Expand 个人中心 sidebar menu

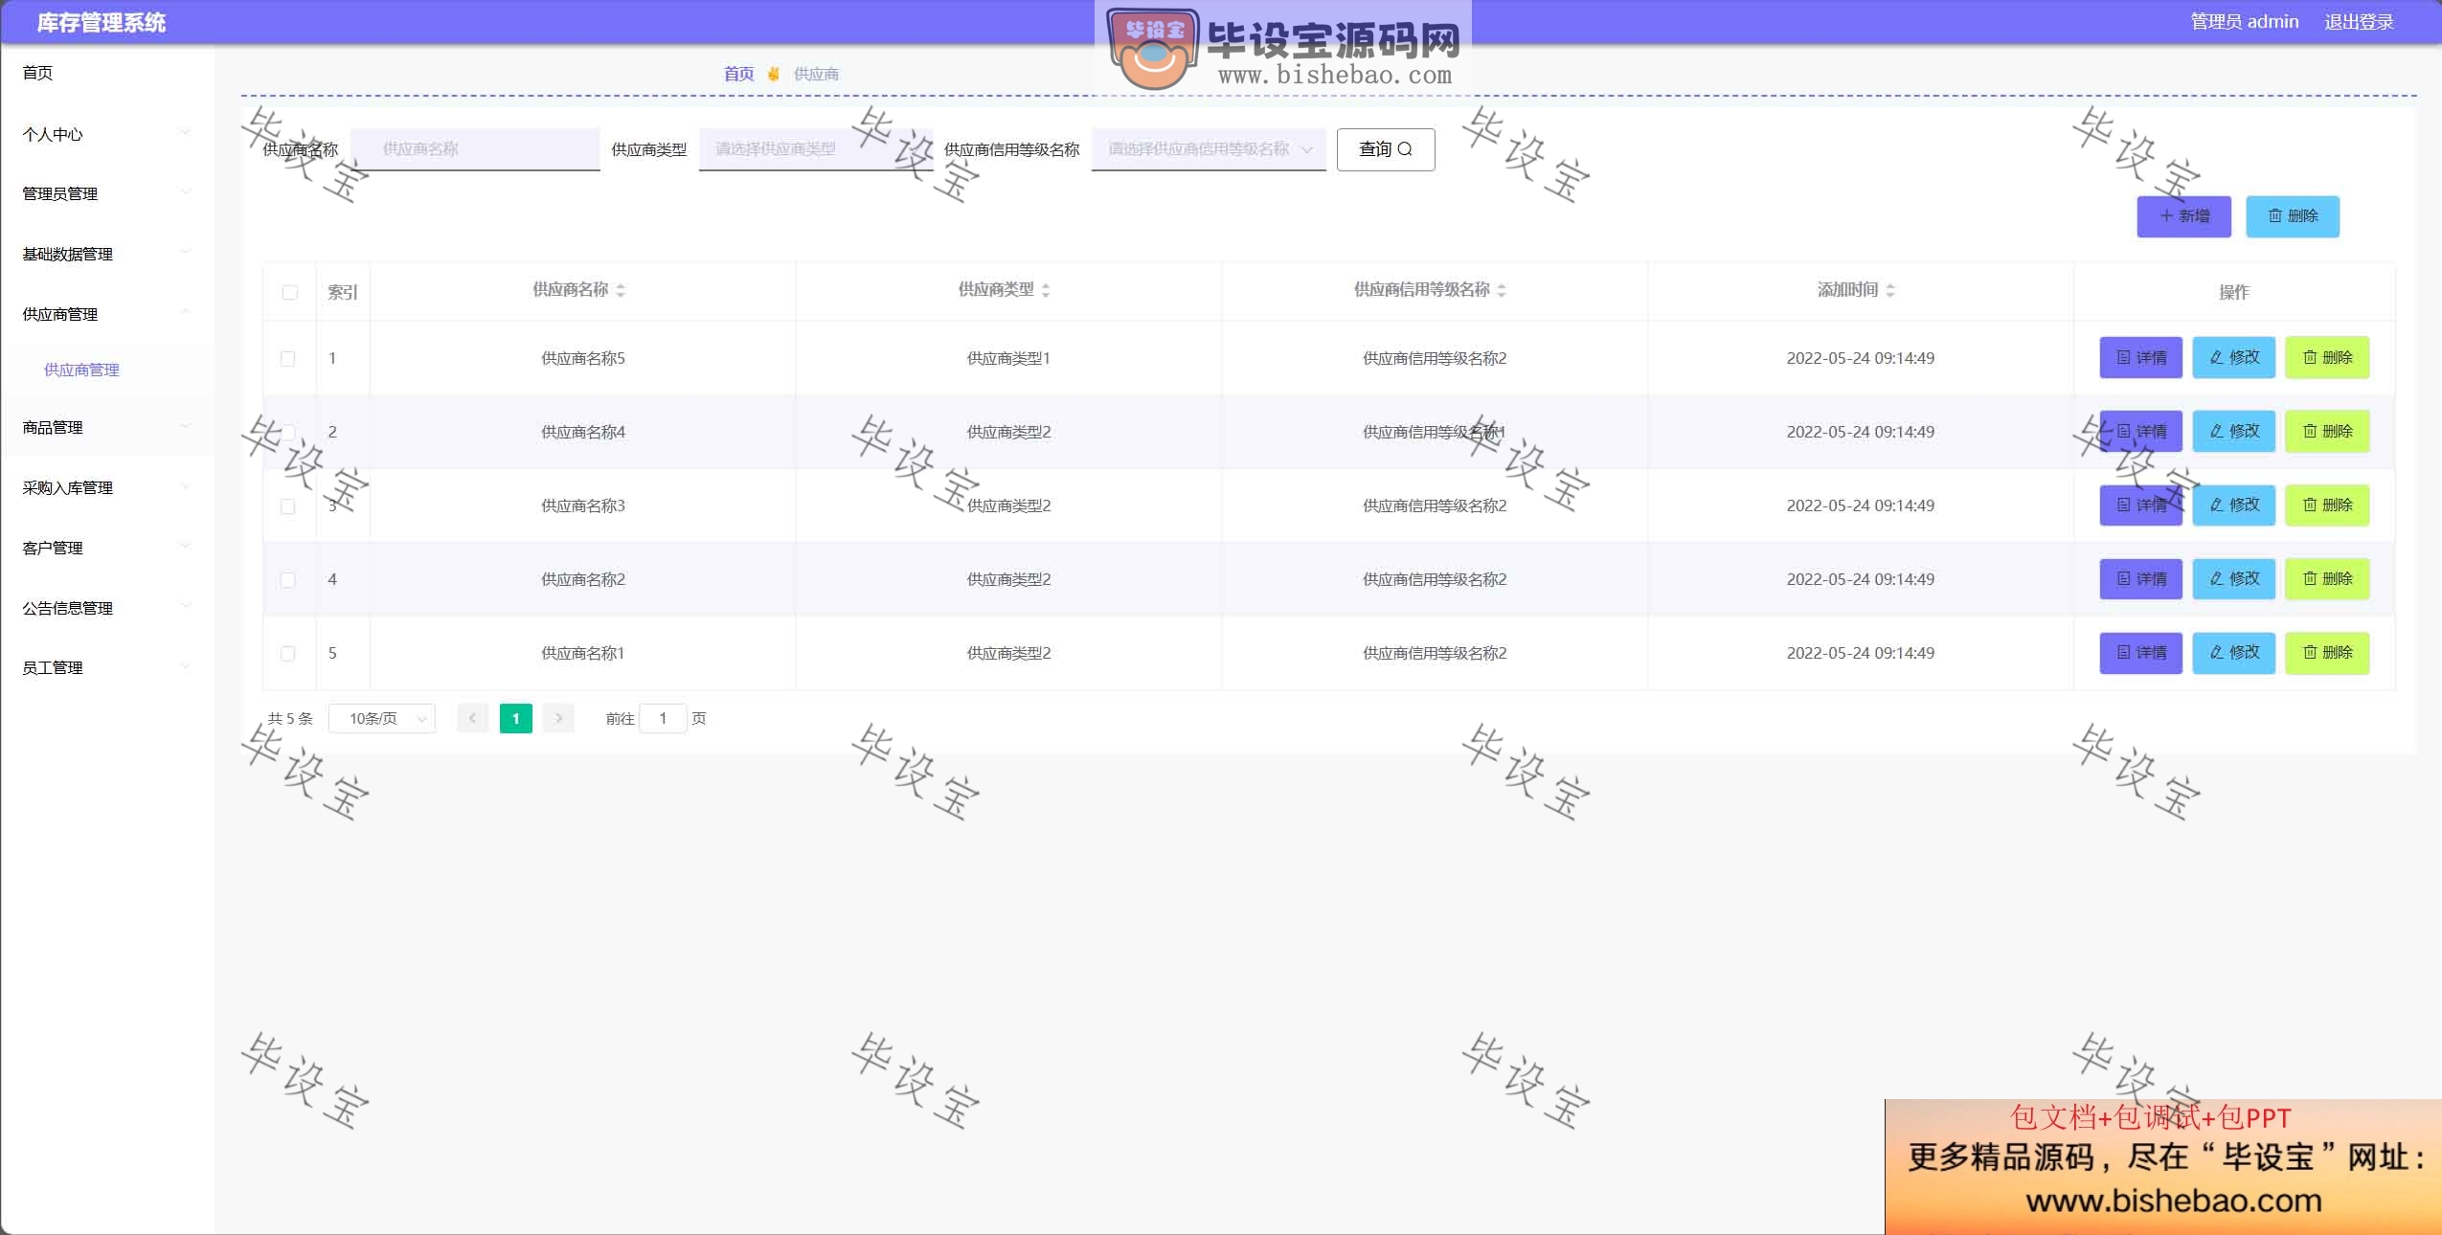coord(105,134)
